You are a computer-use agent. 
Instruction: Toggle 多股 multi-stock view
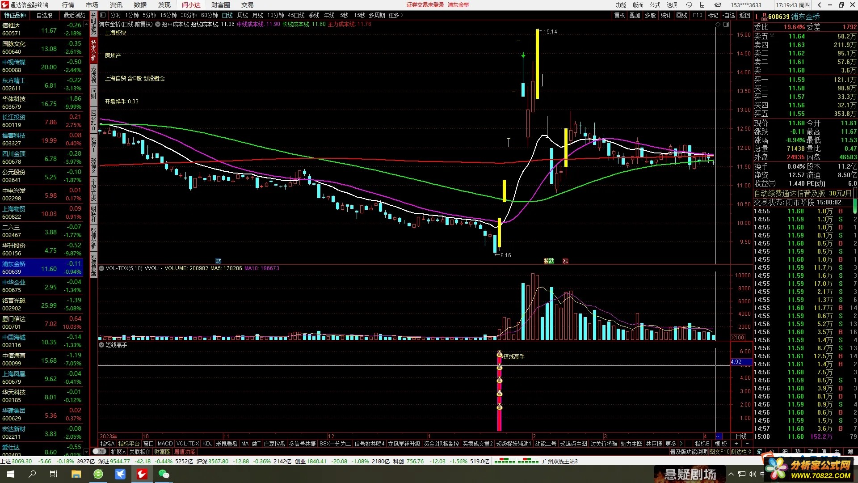click(x=650, y=15)
